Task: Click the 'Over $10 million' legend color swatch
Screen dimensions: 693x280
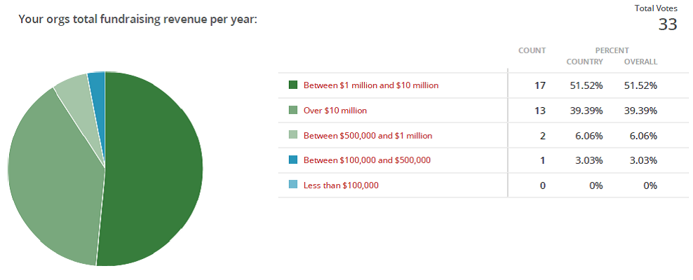Action: click(x=293, y=110)
